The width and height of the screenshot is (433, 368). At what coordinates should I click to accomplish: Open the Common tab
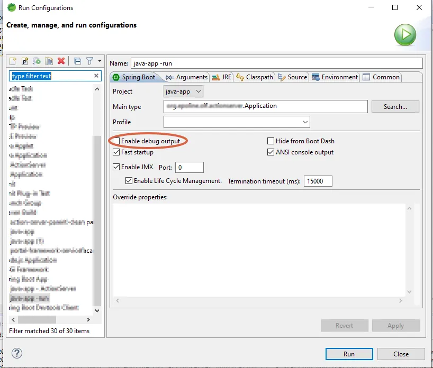(381, 77)
